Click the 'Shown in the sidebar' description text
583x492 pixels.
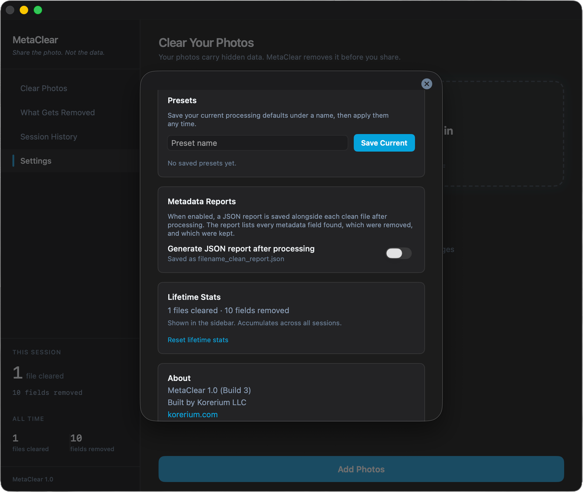point(254,323)
